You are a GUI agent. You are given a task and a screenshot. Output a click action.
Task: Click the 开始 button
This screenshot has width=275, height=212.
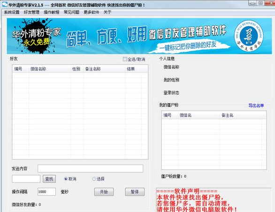[x=104, y=192]
